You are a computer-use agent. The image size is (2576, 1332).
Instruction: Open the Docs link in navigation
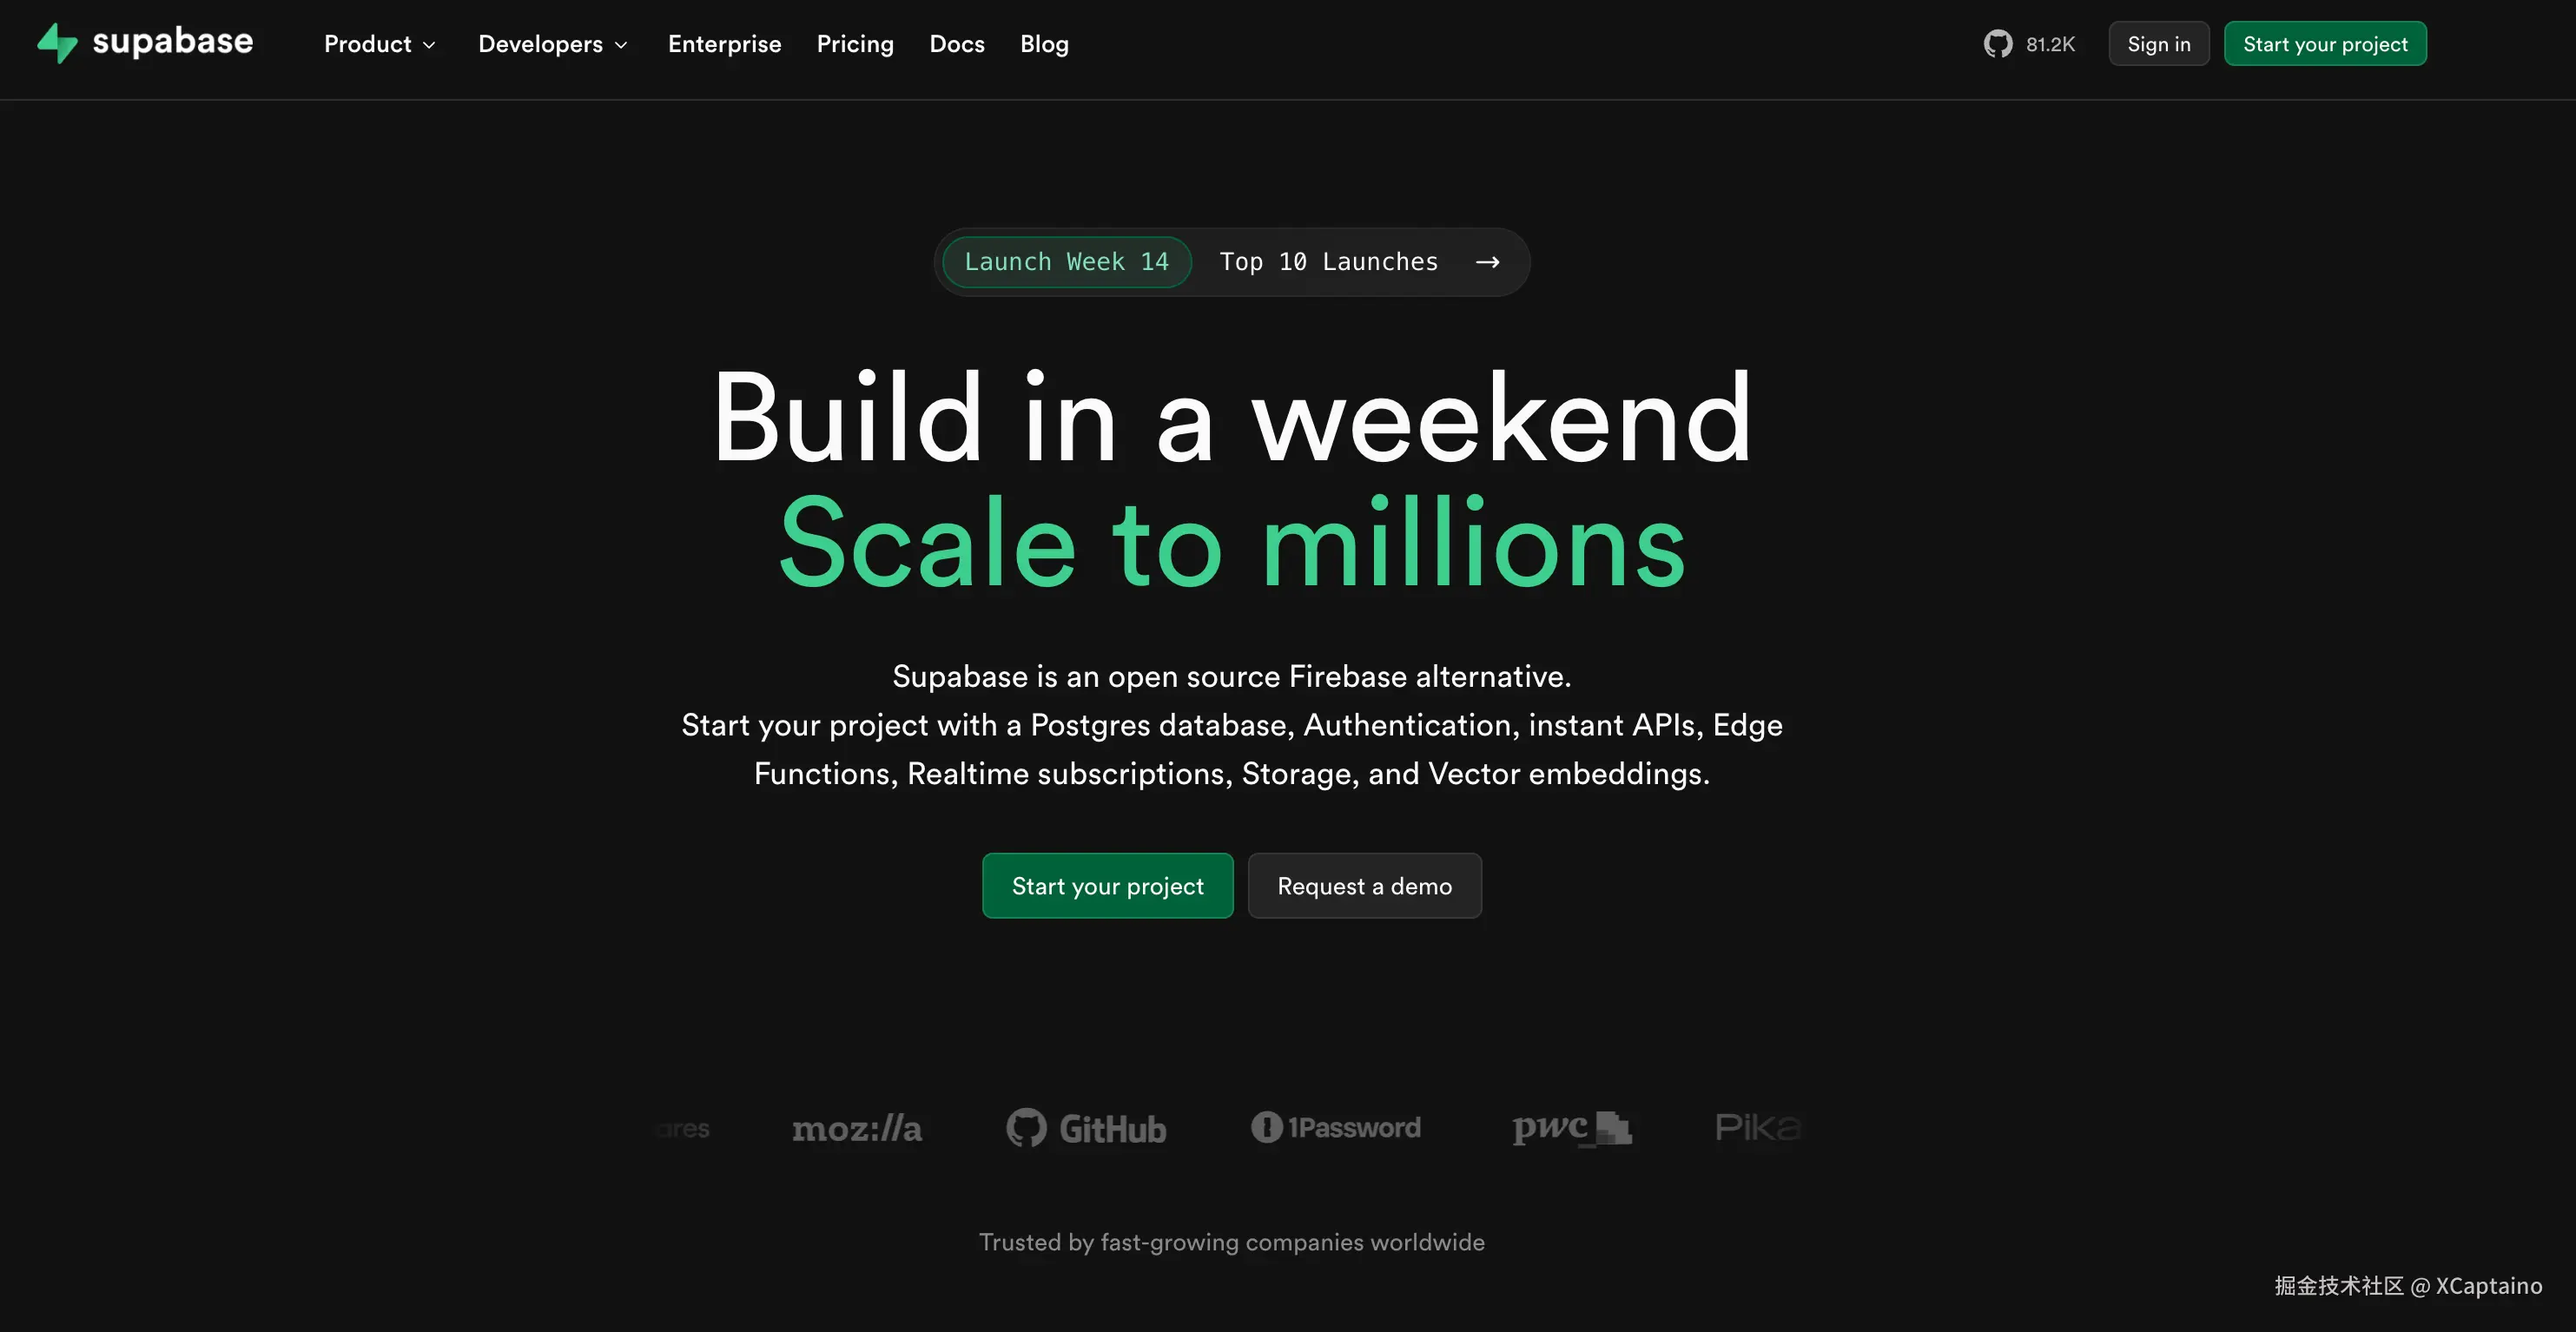(x=957, y=44)
